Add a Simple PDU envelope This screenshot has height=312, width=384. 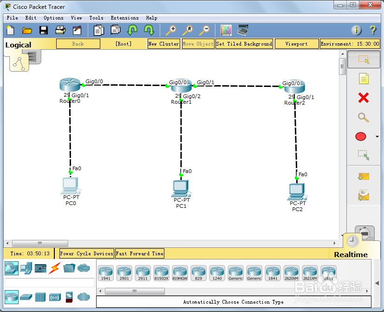coord(364,176)
